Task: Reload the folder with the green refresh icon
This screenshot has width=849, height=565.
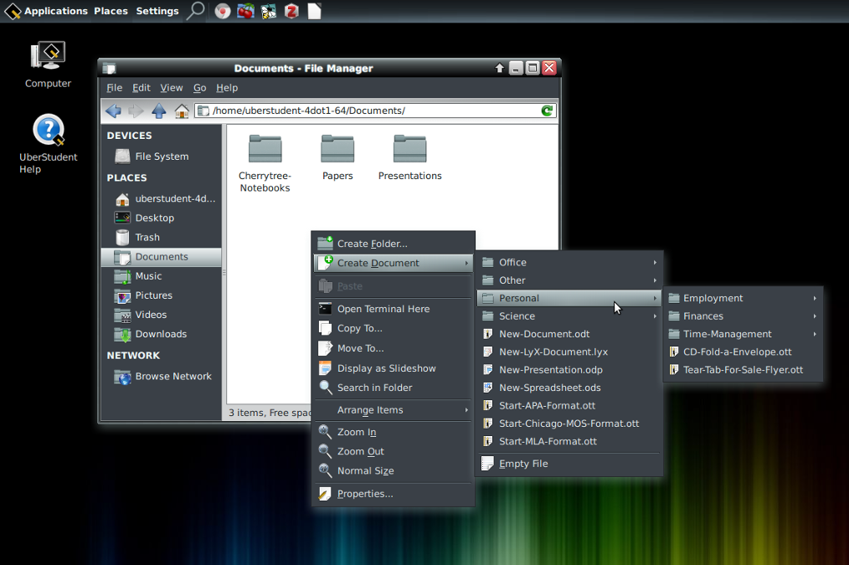Action: (x=547, y=110)
